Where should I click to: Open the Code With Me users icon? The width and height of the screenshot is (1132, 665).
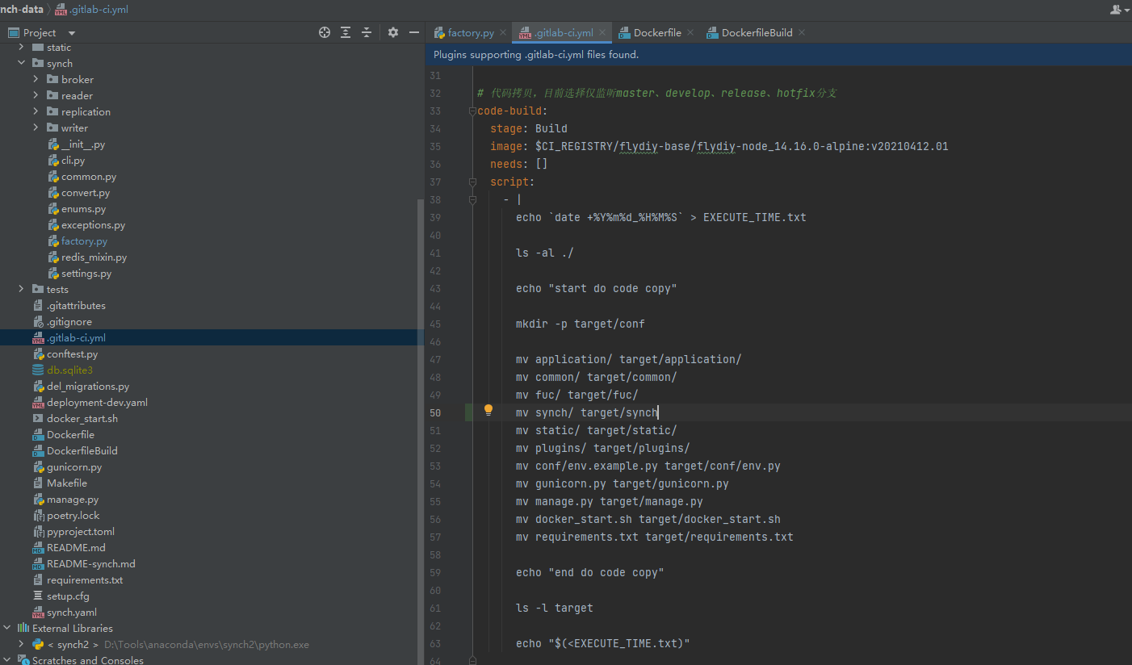pyautogui.click(x=1115, y=9)
